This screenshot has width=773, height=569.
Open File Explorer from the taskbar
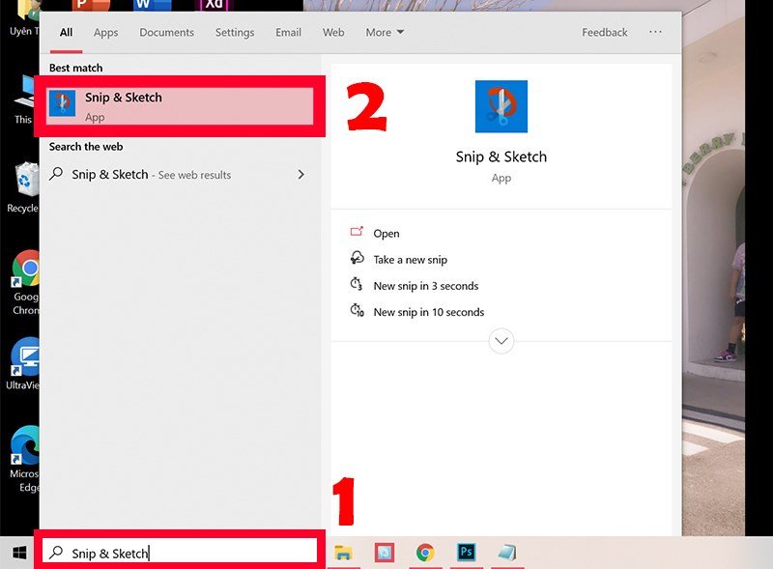[x=344, y=553]
